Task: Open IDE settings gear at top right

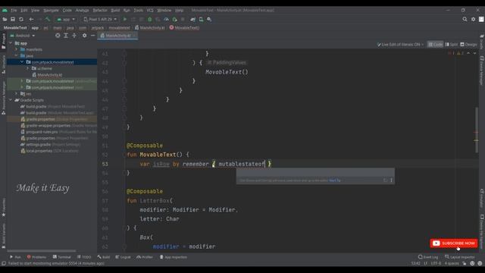Action: point(473,19)
